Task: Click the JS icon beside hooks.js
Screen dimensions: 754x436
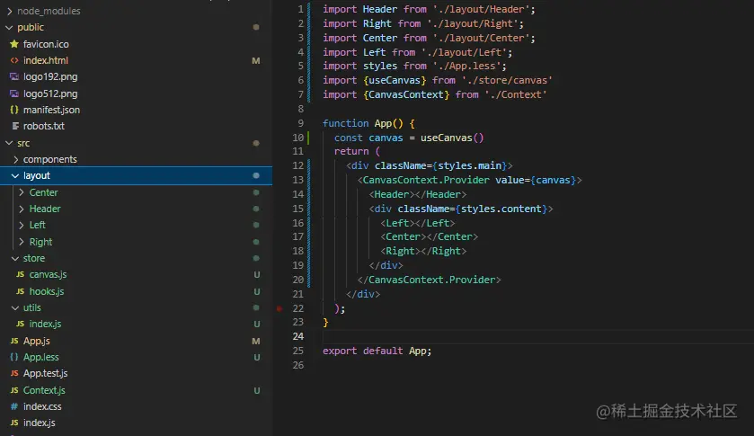Action: pyautogui.click(x=20, y=291)
